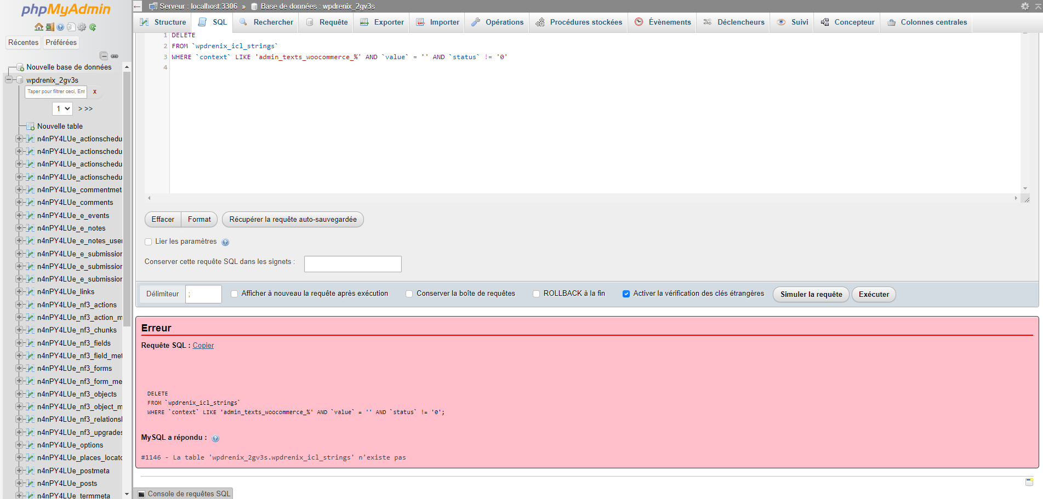Click the MySQL documentation pages icon
The height and width of the screenshot is (499, 1043).
(x=71, y=27)
